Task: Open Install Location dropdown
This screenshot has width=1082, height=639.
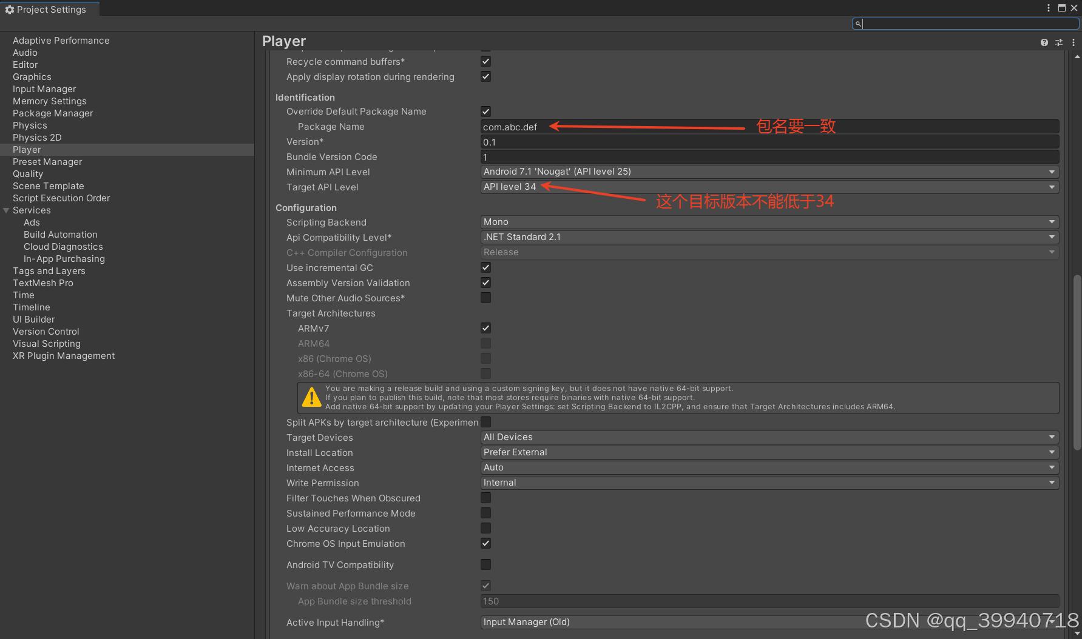Action: 769,452
